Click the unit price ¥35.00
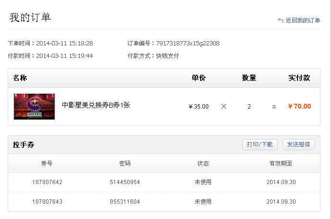The width and height of the screenshot is (331, 219). [x=198, y=106]
